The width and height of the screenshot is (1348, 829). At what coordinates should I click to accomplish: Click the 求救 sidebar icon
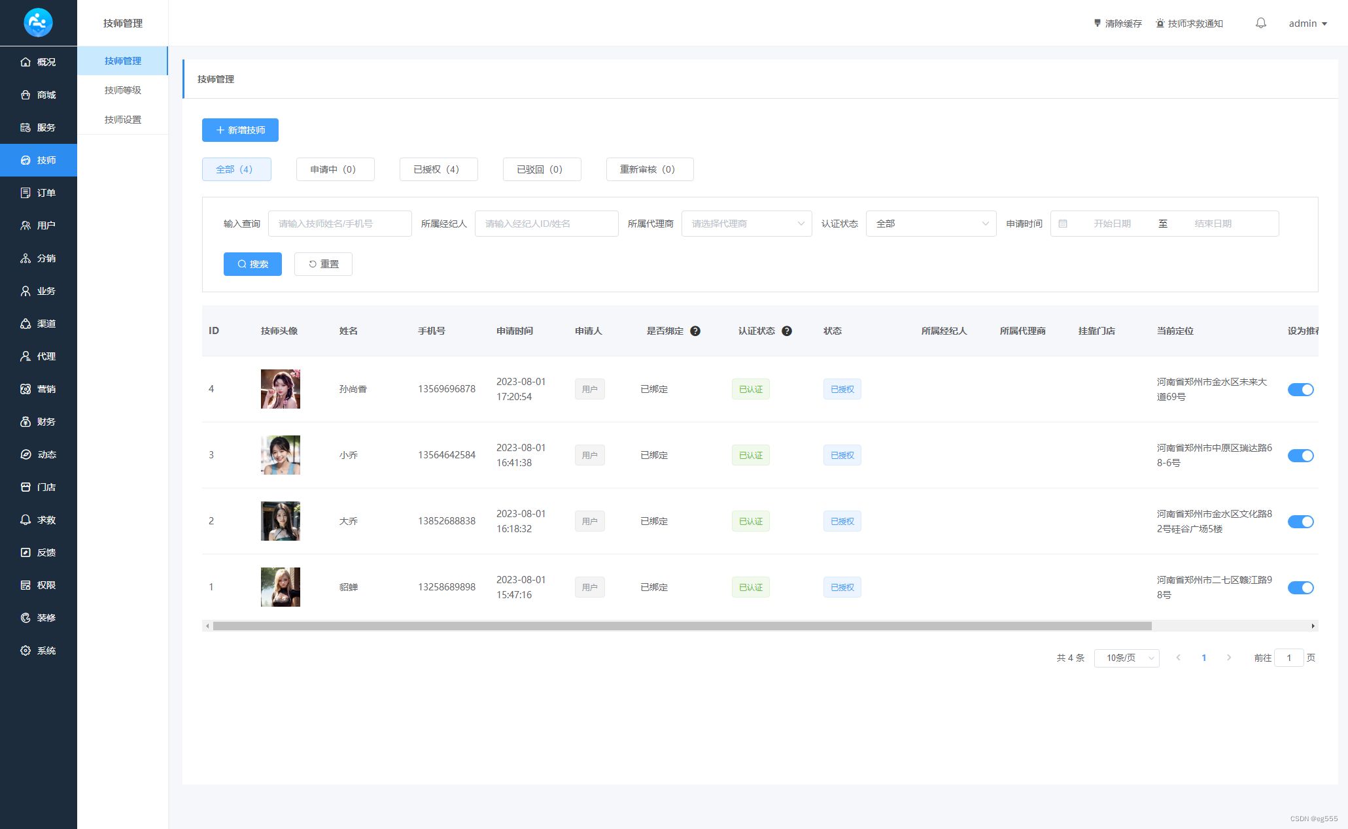[x=39, y=520]
